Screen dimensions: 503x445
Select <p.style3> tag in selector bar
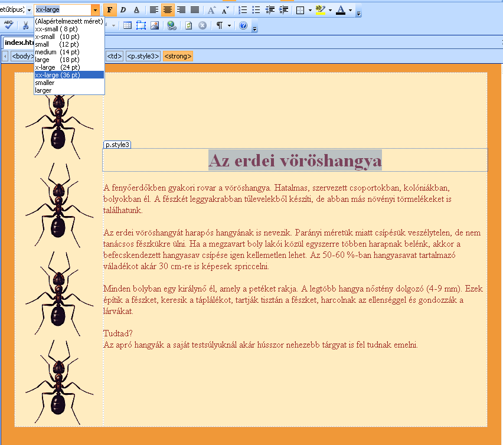[143, 56]
